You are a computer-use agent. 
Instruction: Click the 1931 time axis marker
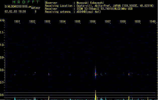[17, 21]
